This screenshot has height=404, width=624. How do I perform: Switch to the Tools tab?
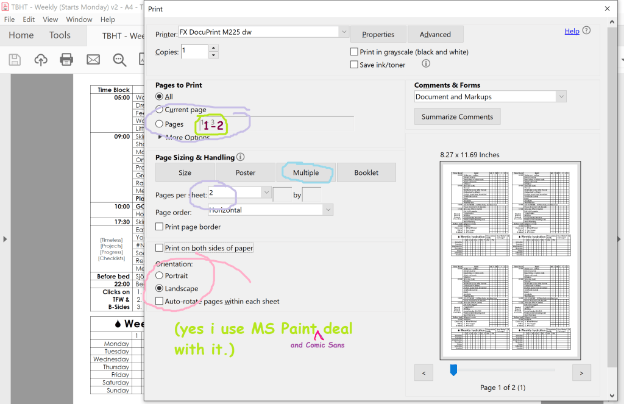(x=60, y=35)
